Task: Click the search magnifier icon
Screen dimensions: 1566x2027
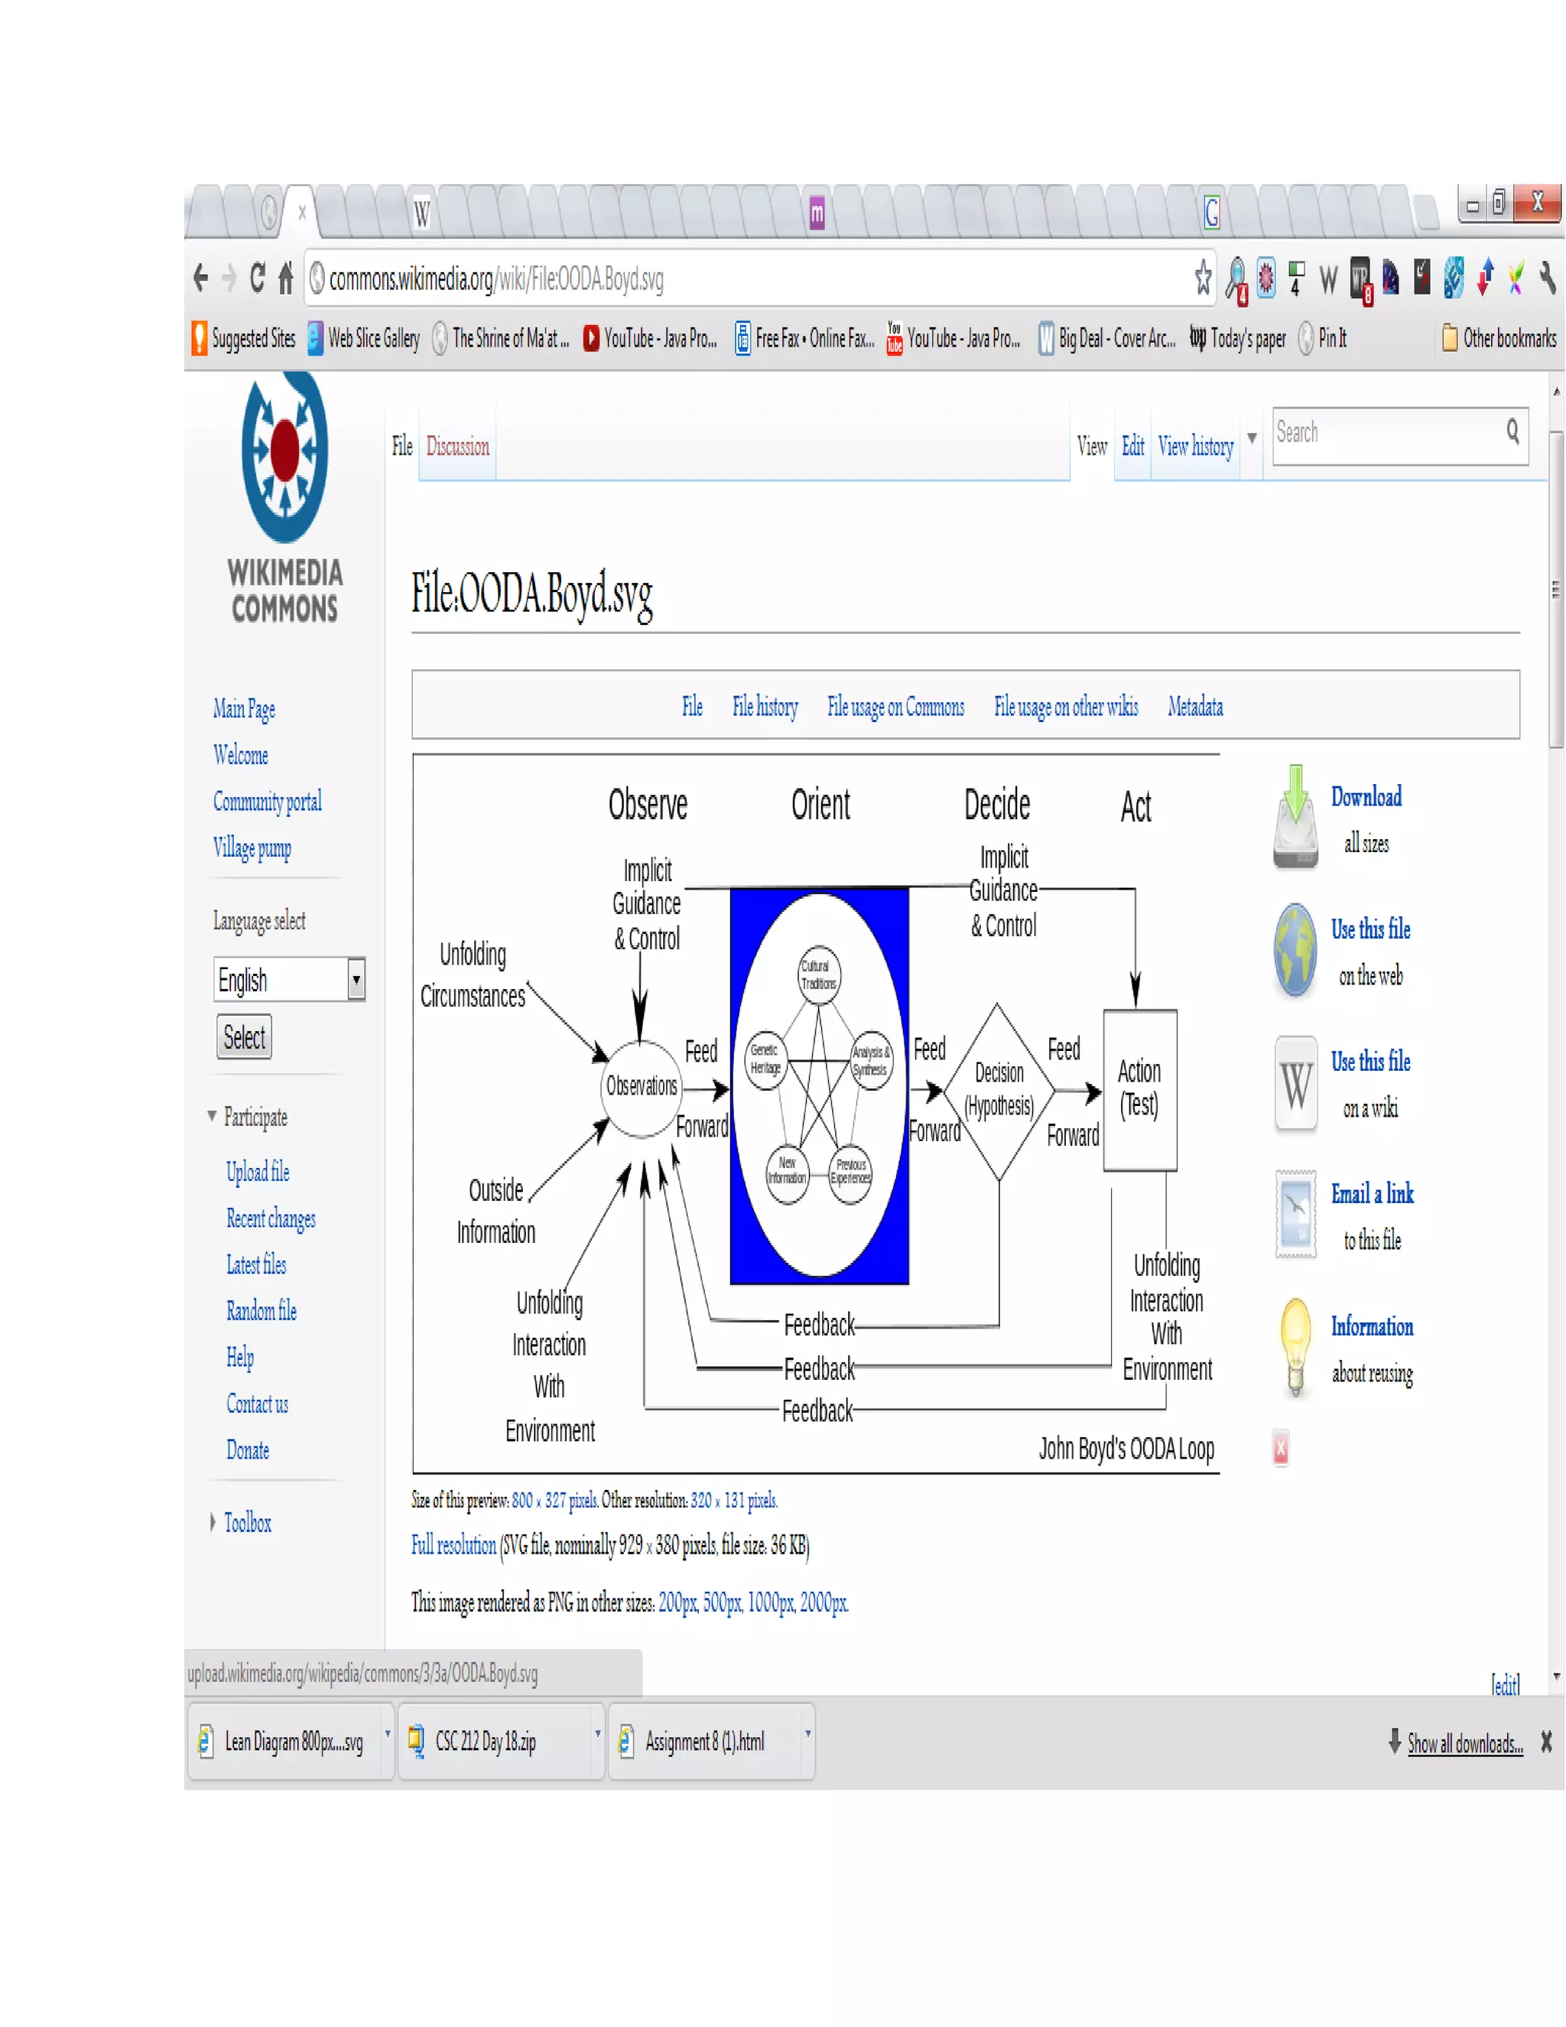Action: 1512,431
